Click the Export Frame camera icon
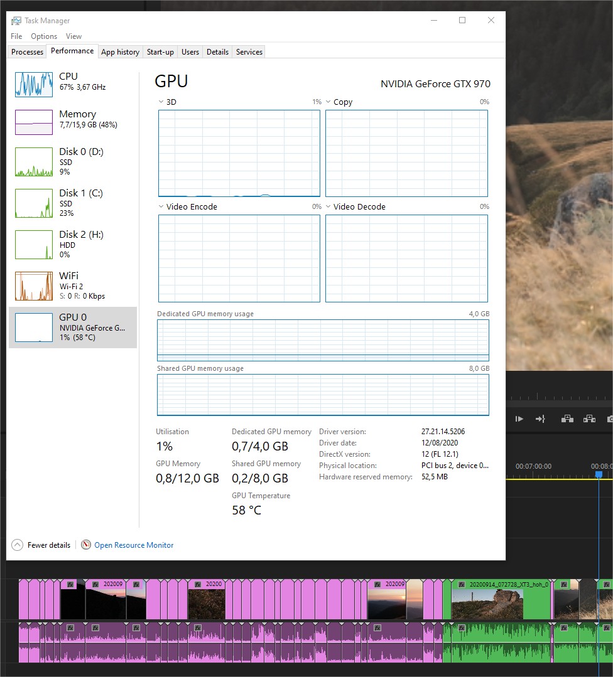This screenshot has width=613, height=677. 609,418
